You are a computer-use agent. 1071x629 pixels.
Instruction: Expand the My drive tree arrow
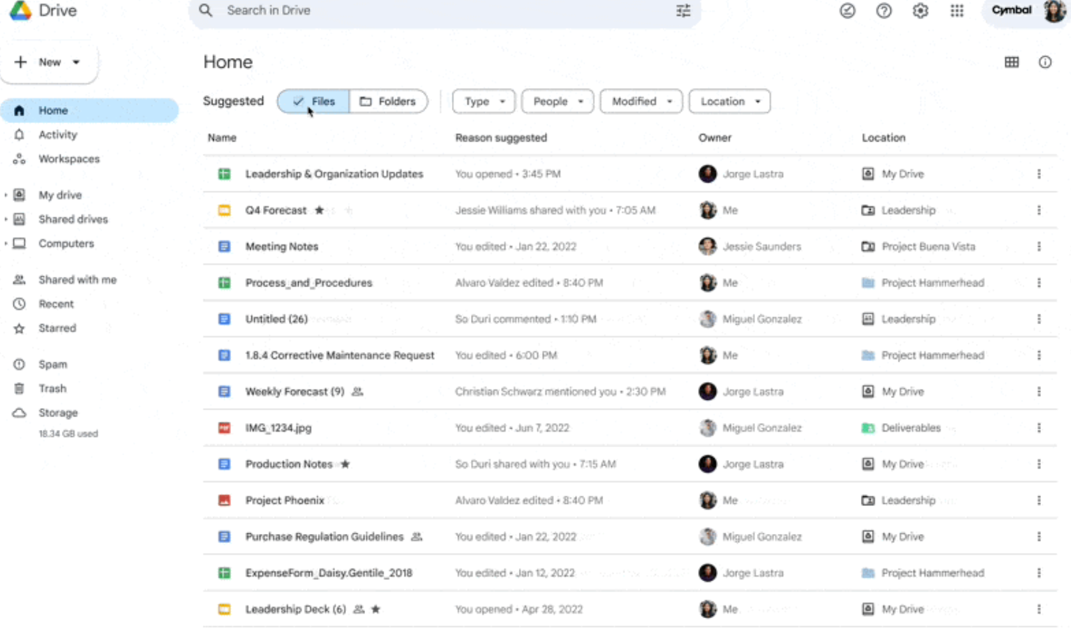pos(6,195)
